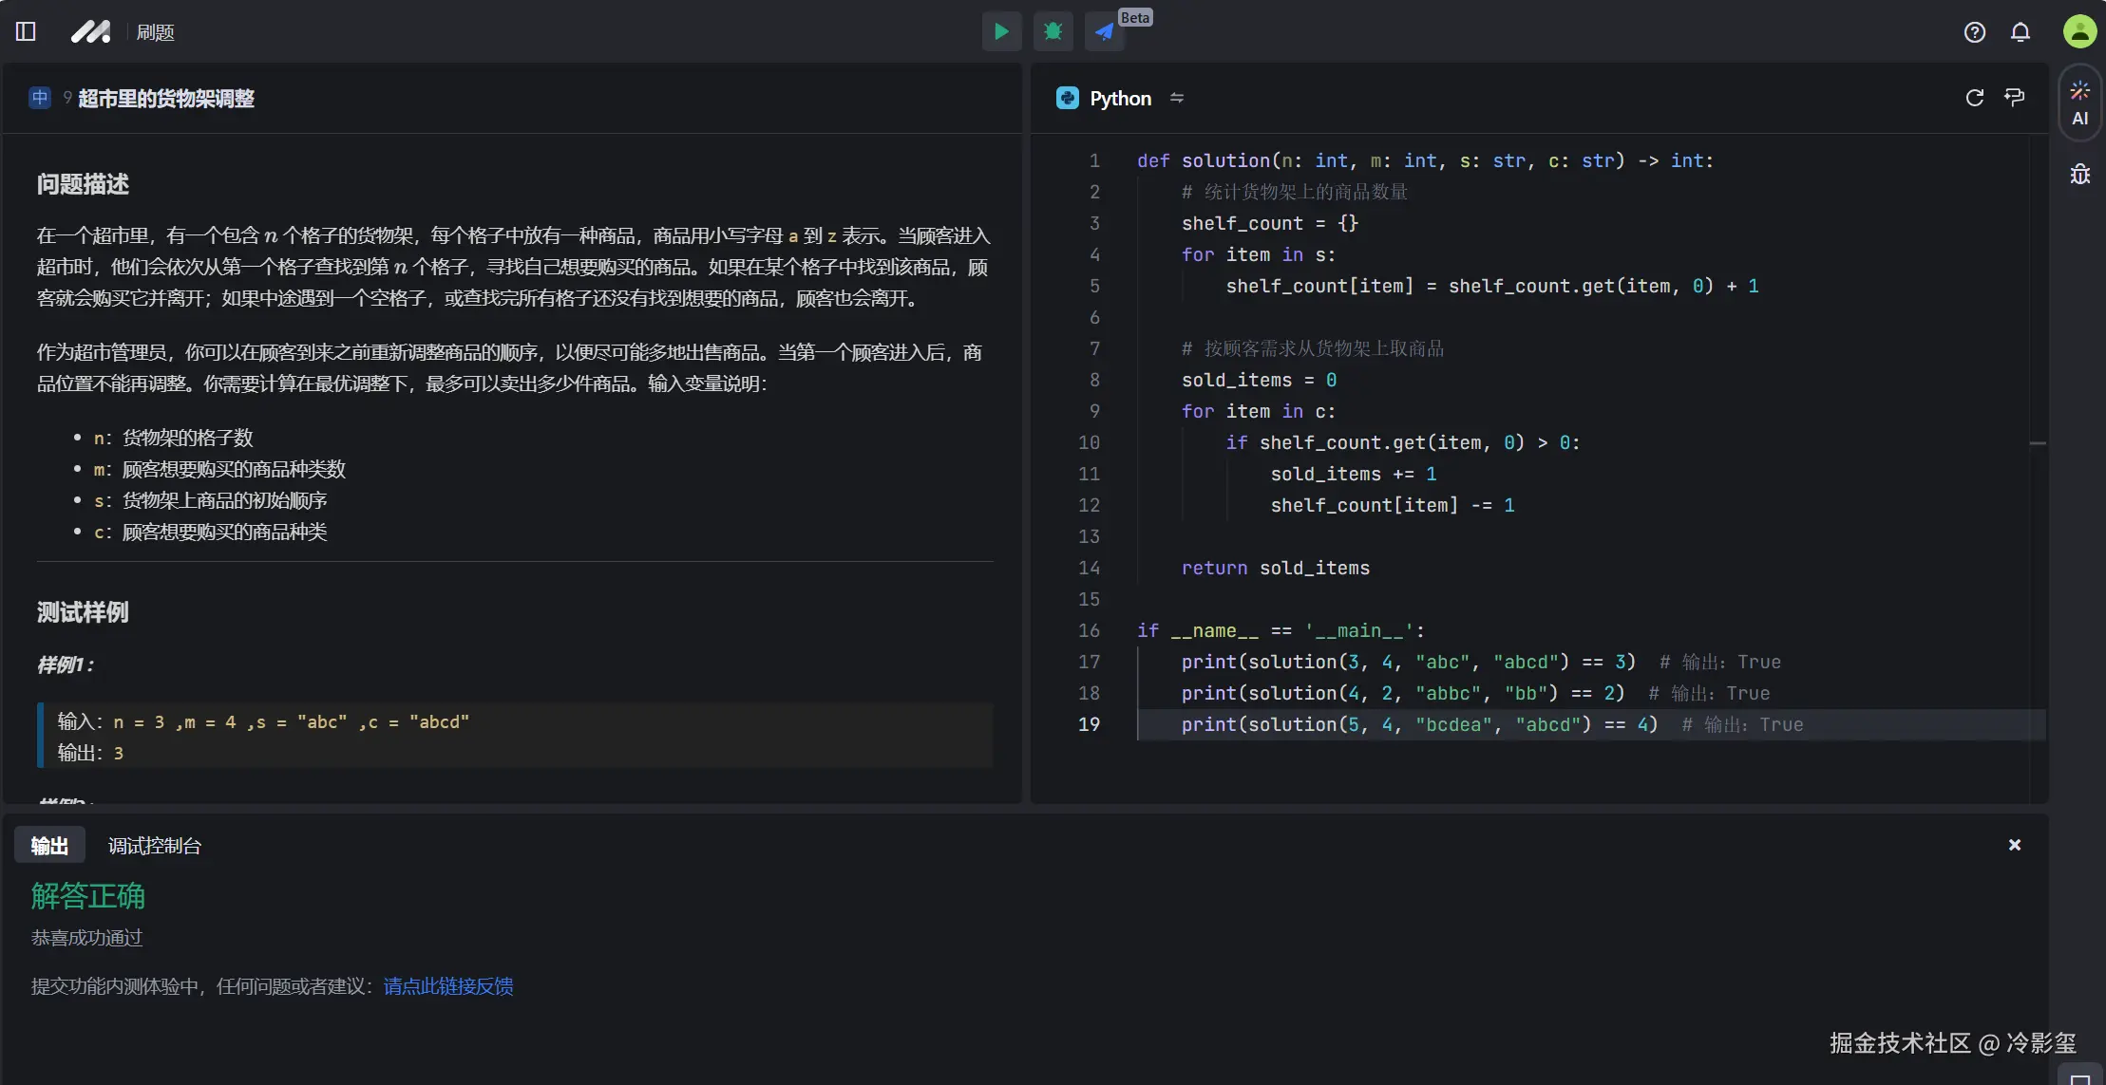Toggle the left sidebar panel
Viewport: 2106px width, 1085px height.
click(x=26, y=31)
